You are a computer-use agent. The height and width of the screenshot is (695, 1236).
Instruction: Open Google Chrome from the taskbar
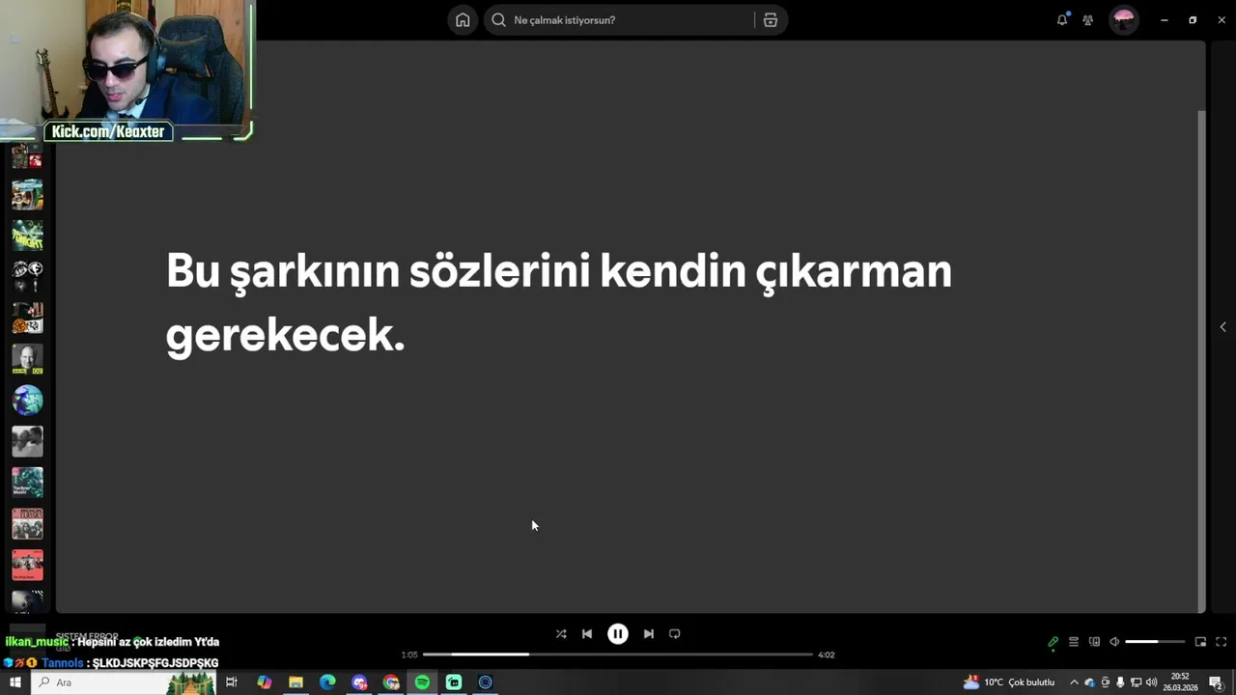point(391,682)
